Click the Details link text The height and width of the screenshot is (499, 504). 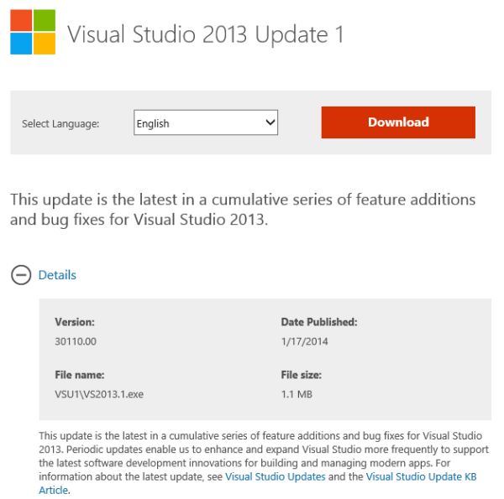pos(57,275)
